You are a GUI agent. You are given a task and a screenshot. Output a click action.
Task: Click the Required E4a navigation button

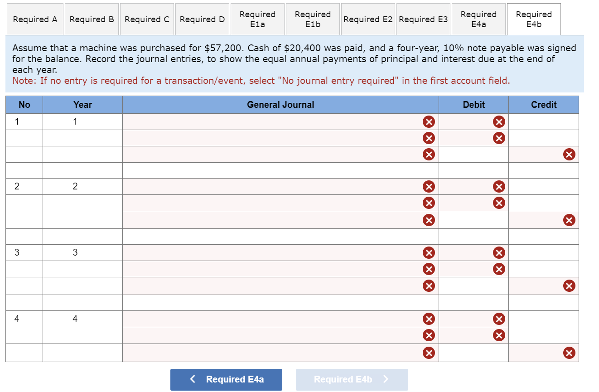tap(226, 380)
